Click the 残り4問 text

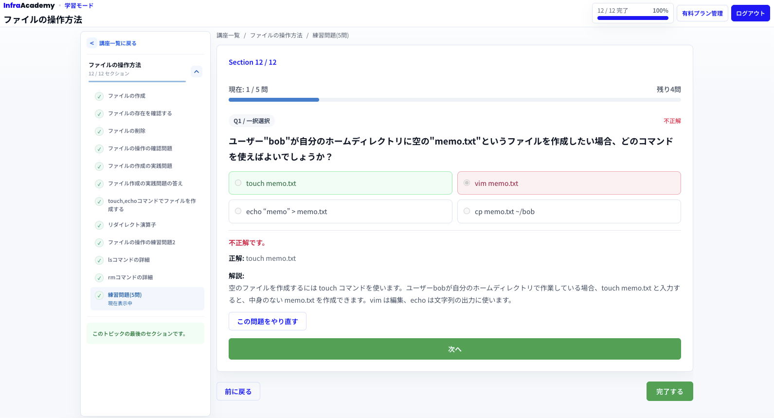click(x=669, y=90)
